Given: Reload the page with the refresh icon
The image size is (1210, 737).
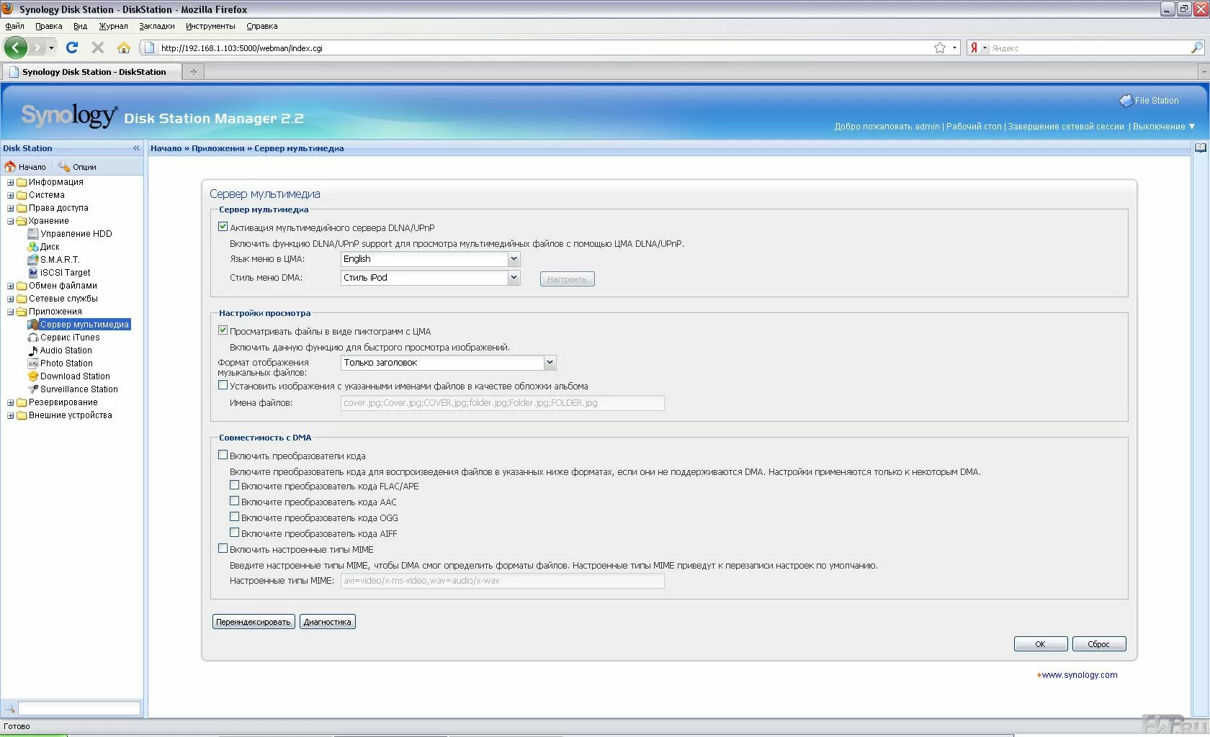Looking at the screenshot, I should coord(72,48).
